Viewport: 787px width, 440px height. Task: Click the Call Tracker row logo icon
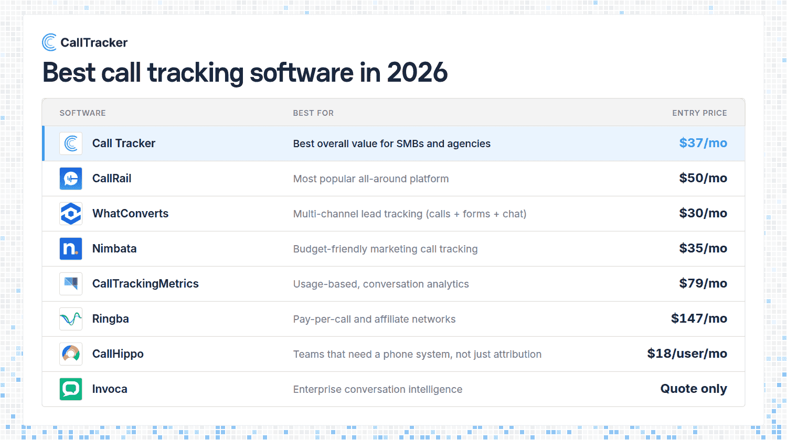tap(71, 144)
